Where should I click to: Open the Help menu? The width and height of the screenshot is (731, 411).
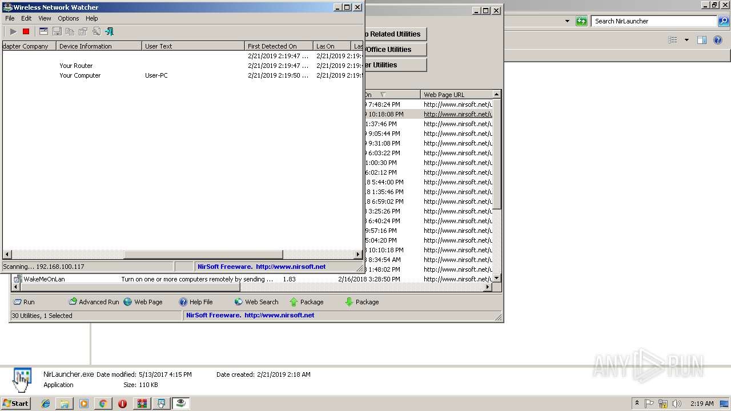pyautogui.click(x=92, y=18)
